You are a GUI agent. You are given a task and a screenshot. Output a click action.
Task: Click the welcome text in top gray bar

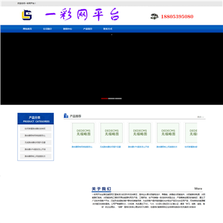click(x=27, y=4)
